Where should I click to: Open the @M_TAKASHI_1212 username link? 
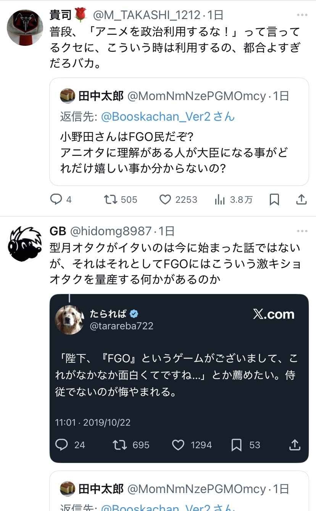[x=147, y=15]
